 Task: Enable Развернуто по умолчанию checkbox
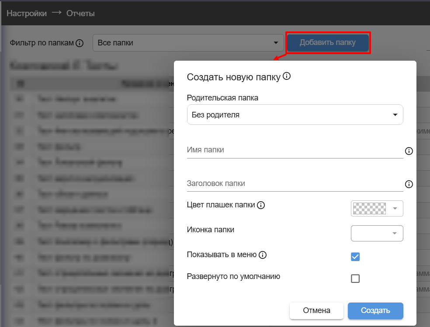355,278
